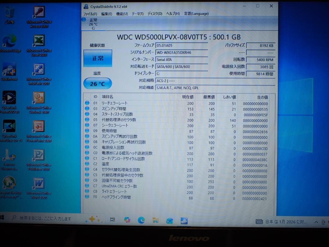Click the blue status dot for スタート/ストップ回数
This screenshot has height=247, width=329.
[87, 114]
